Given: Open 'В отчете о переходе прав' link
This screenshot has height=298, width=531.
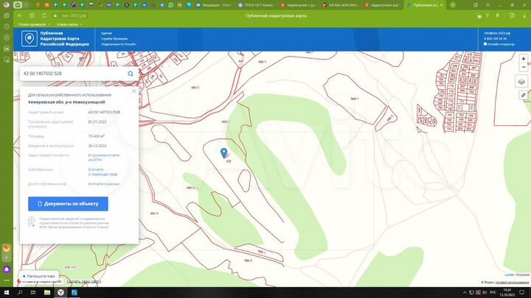Looking at the screenshot, I should (x=103, y=172).
